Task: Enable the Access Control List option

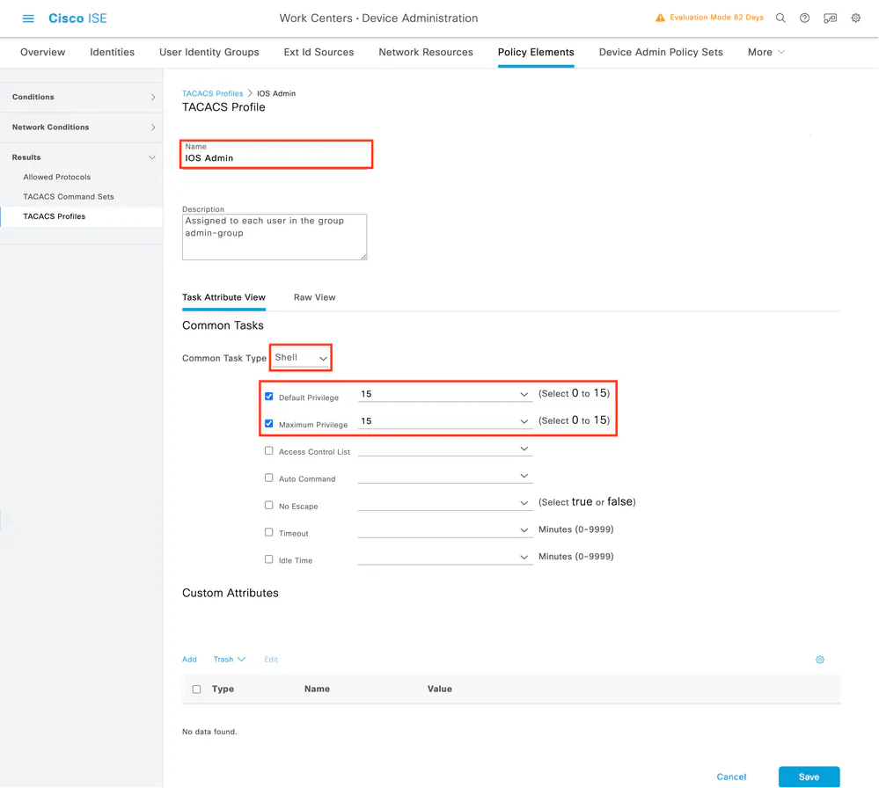Action: 268,451
